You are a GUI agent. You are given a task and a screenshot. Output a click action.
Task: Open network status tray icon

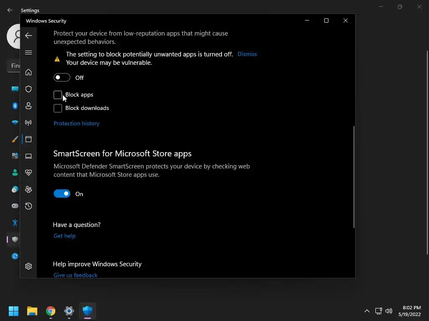click(379, 311)
